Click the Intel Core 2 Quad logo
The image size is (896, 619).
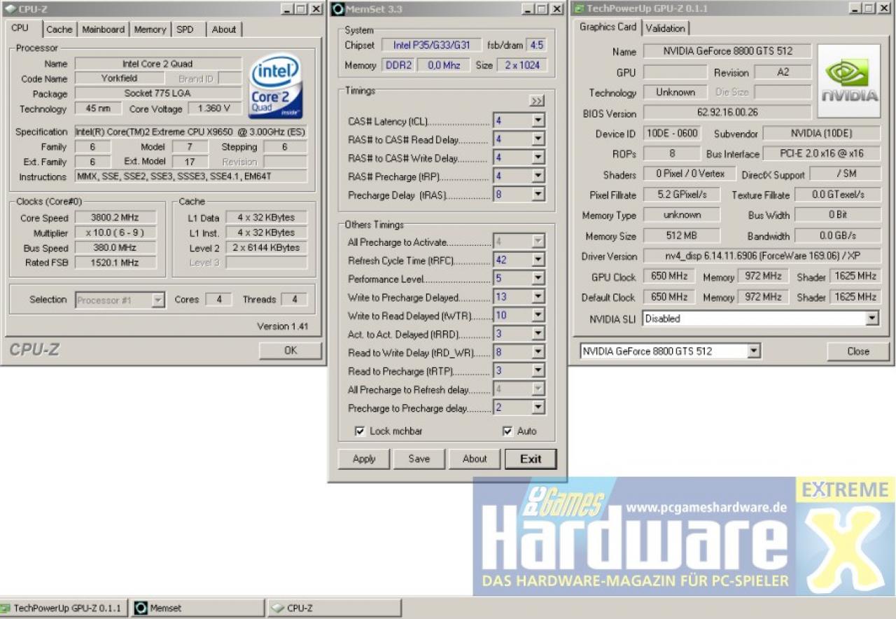pyautogui.click(x=276, y=87)
